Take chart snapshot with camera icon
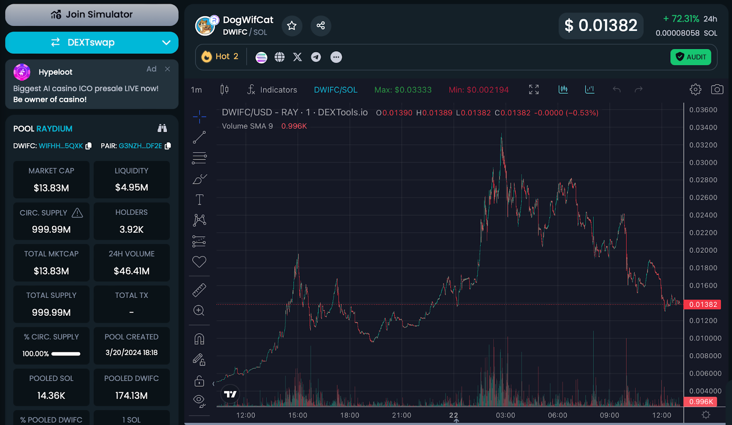The width and height of the screenshot is (732, 425). pos(717,90)
